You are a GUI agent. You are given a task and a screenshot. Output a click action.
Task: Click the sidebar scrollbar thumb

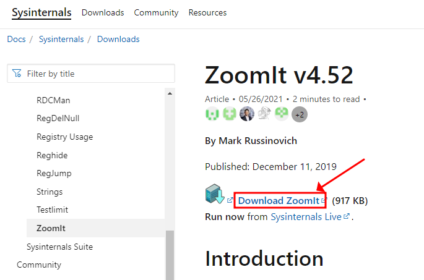(x=170, y=255)
